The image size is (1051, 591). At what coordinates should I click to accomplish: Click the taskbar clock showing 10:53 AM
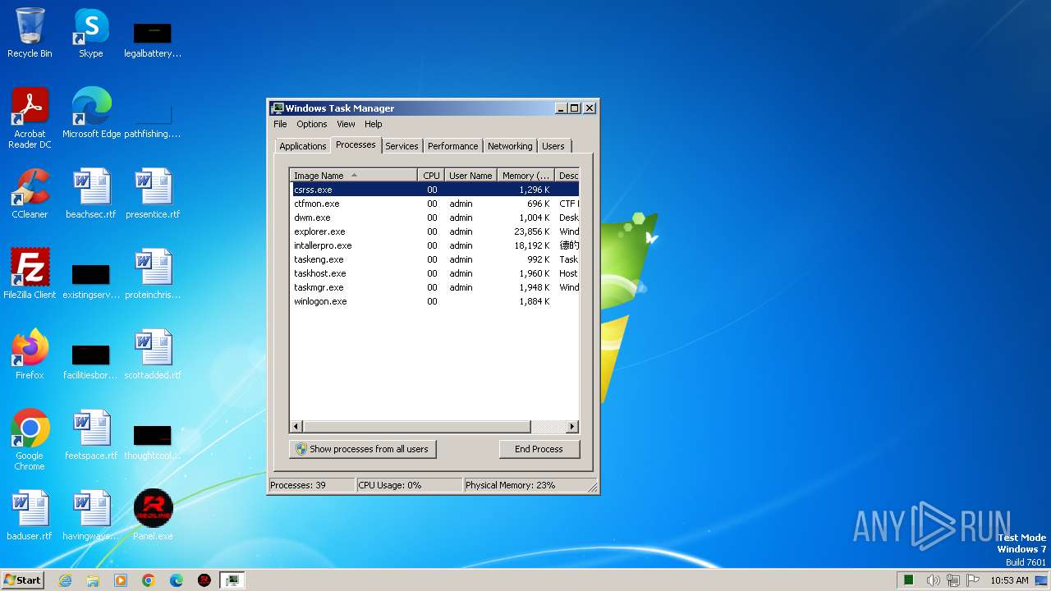coord(1009,580)
